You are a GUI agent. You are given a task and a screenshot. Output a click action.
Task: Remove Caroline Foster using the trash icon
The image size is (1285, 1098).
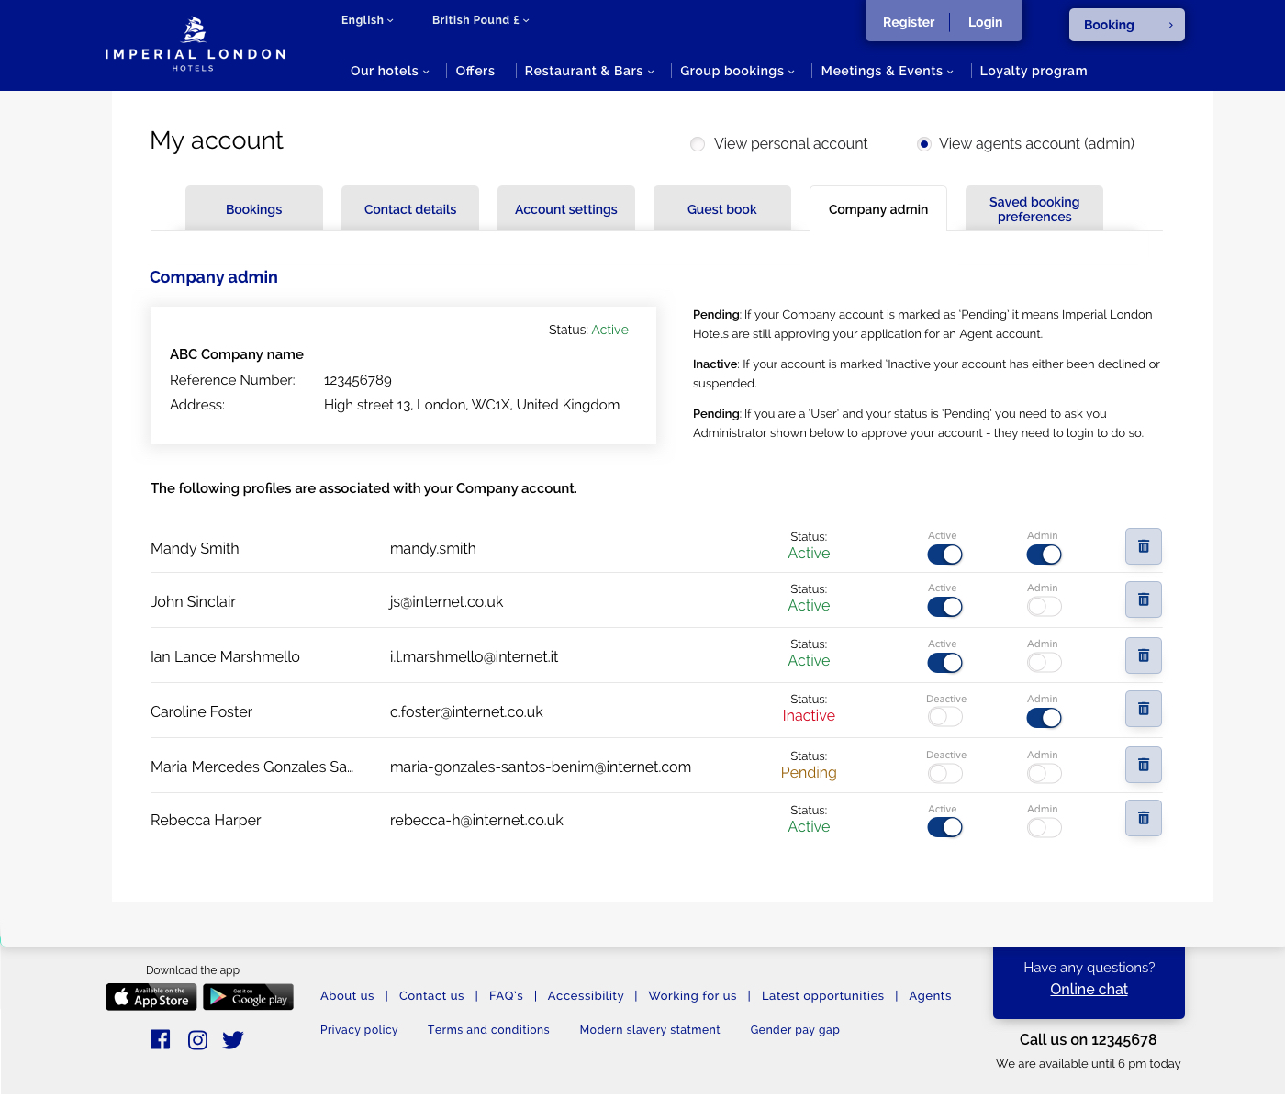[x=1143, y=710]
